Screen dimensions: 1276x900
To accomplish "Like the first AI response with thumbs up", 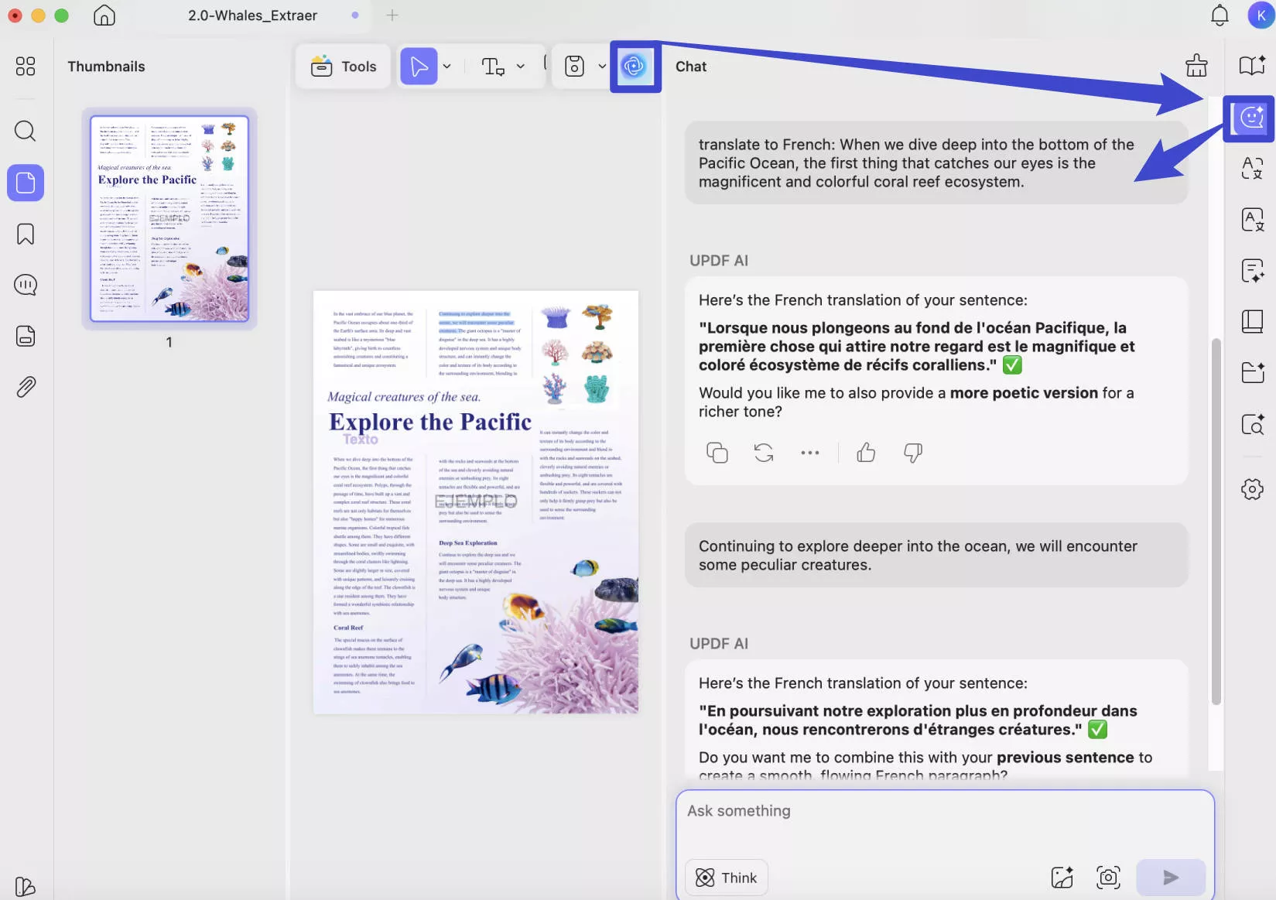I will (866, 453).
